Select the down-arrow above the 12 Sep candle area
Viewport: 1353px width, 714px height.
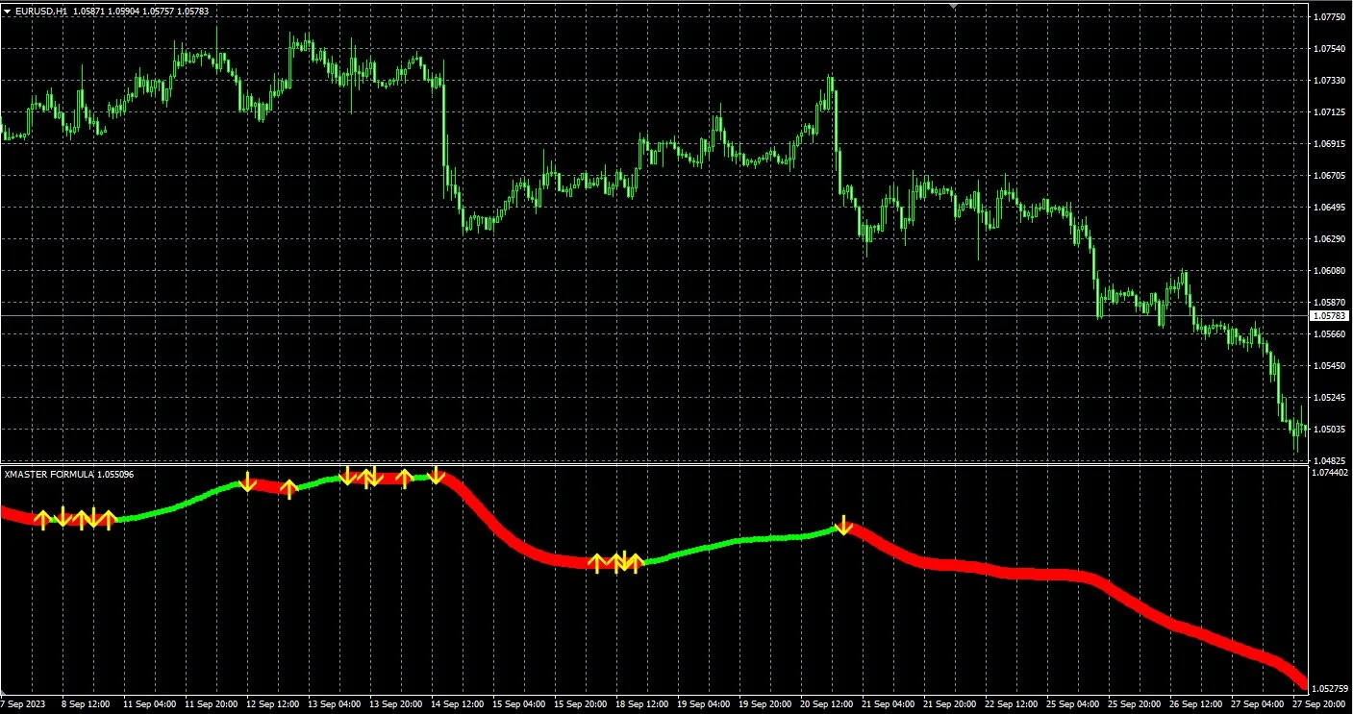(249, 479)
